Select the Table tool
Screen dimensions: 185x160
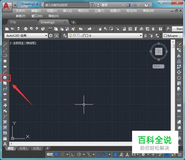(5, 139)
